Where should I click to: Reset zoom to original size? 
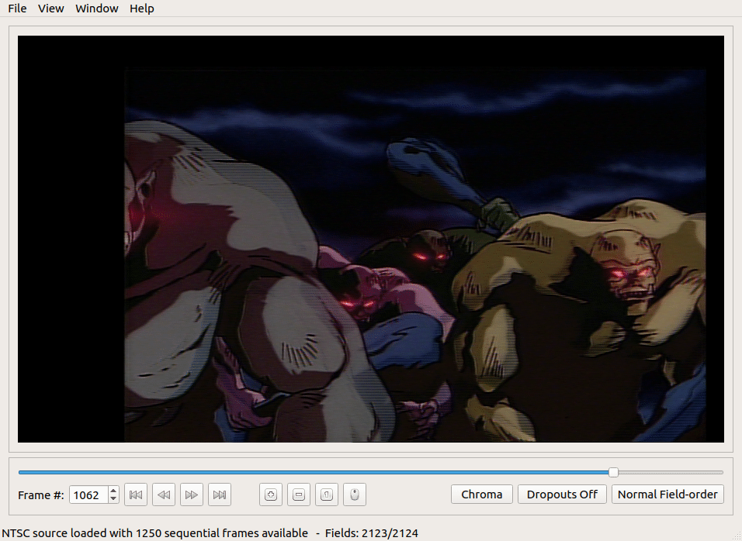tap(327, 494)
